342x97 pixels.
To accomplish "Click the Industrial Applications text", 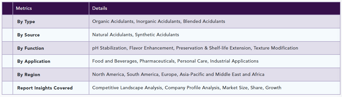I will [x=234, y=61].
